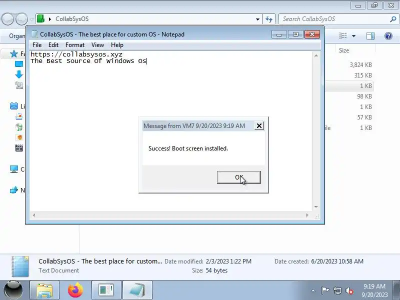Viewport: 400px width, 300px height.
Task: Show hidden tray icons arrow
Action: [x=313, y=290]
